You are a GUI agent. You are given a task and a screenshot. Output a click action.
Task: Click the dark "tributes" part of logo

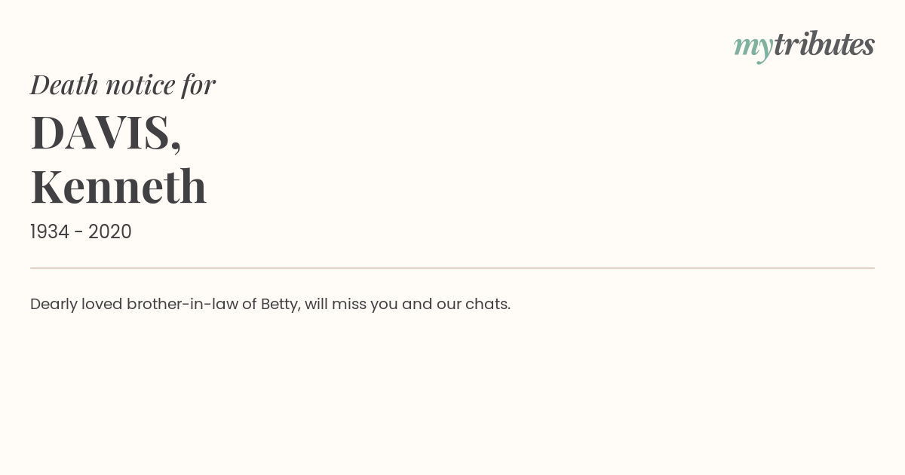(x=824, y=44)
